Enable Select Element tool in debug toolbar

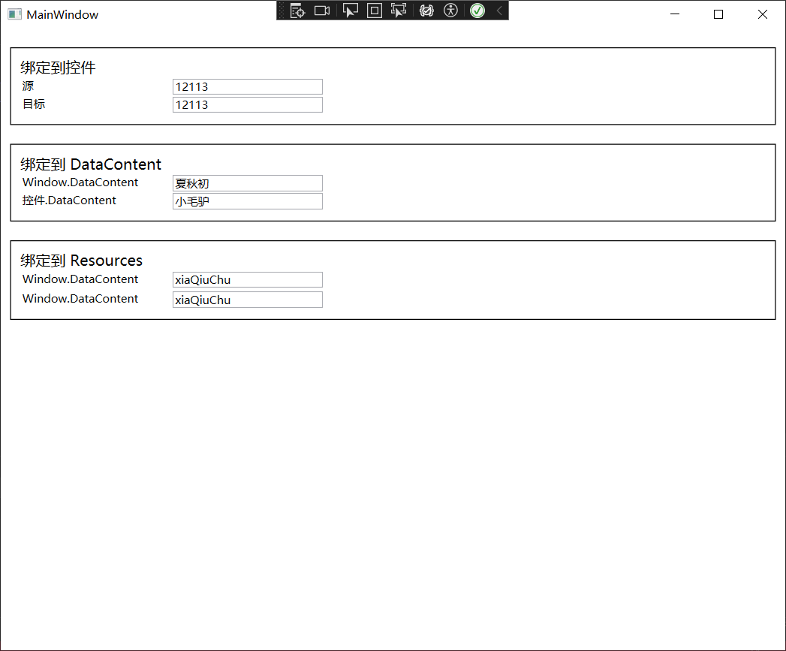[x=351, y=11]
